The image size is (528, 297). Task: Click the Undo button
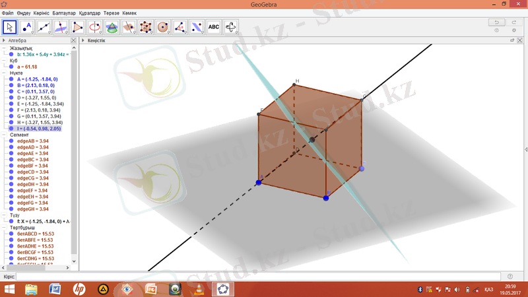[496, 22]
